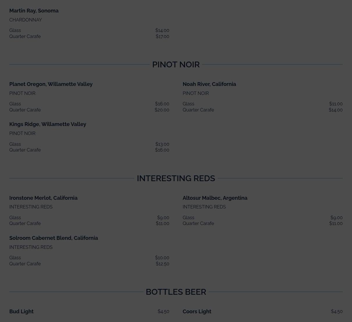This screenshot has width=352, height=322.
Task: Select the PINOT NOIR section heading
Action: click(176, 64)
